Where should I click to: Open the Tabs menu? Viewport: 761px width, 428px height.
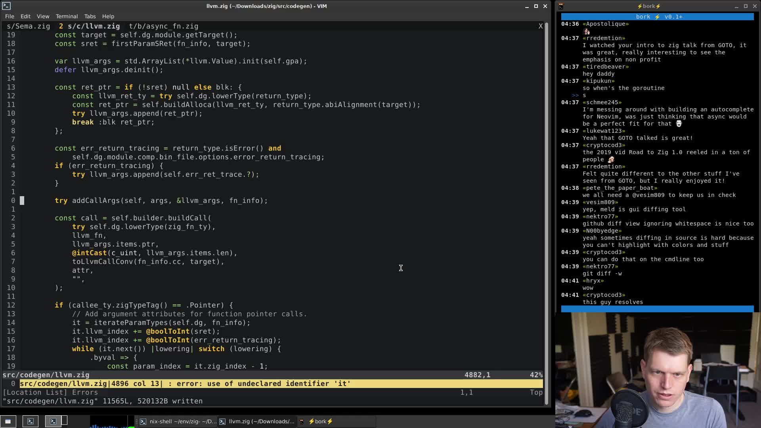90,16
